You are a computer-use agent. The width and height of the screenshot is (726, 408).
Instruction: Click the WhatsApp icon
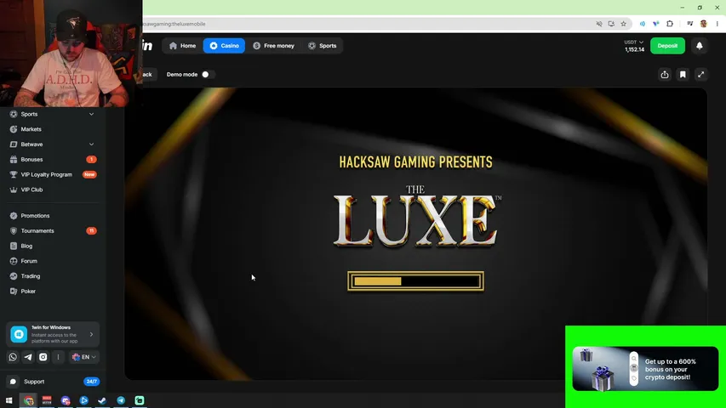(x=13, y=357)
